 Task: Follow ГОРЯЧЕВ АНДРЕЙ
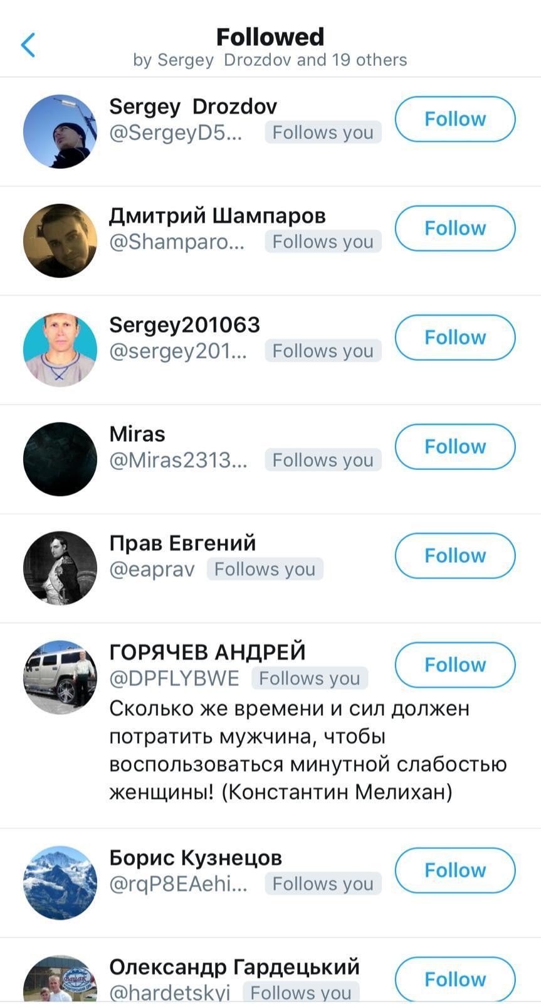click(455, 665)
